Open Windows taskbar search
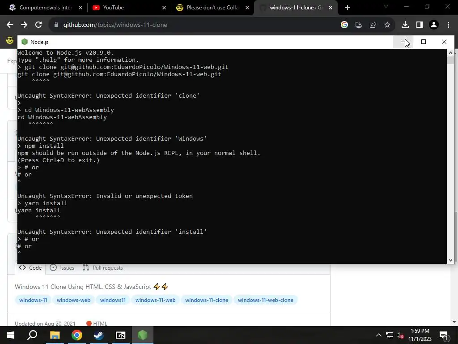The height and width of the screenshot is (344, 458). click(x=32, y=335)
